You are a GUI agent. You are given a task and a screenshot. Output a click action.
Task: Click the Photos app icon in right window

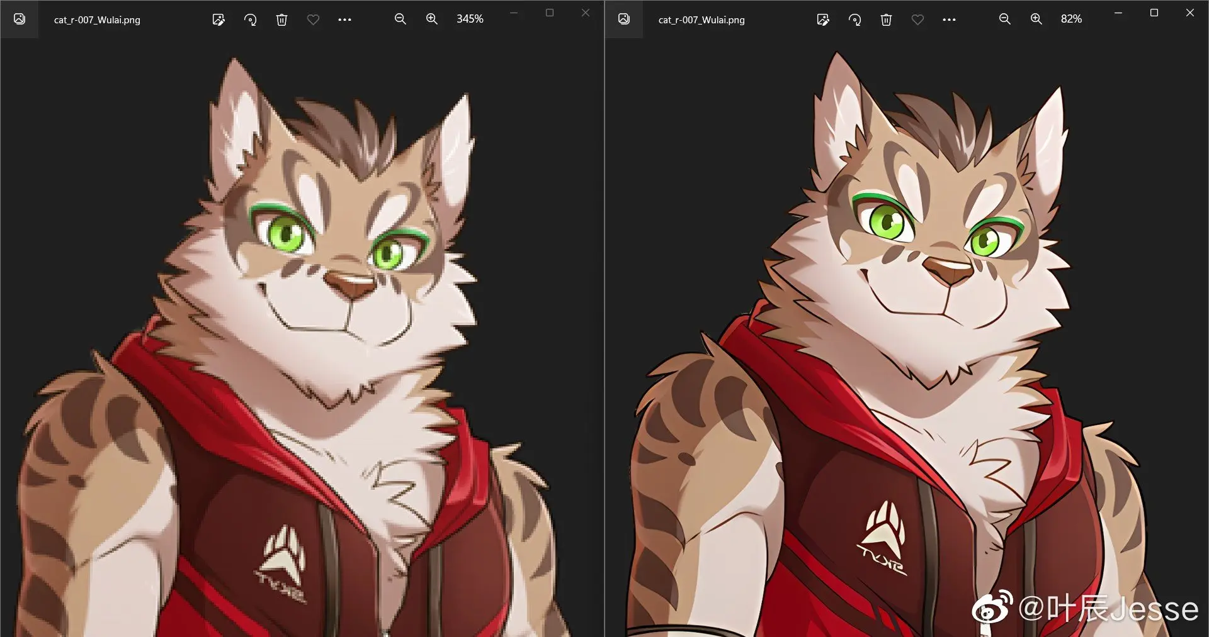(624, 19)
